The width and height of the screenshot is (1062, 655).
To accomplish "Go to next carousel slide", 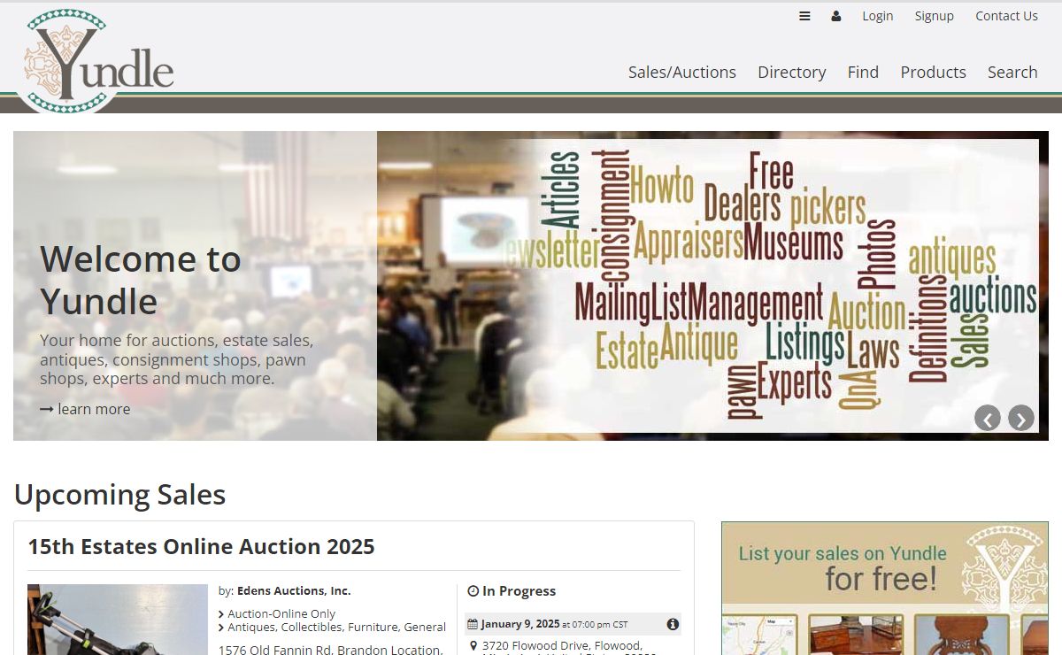I will click(x=1021, y=418).
